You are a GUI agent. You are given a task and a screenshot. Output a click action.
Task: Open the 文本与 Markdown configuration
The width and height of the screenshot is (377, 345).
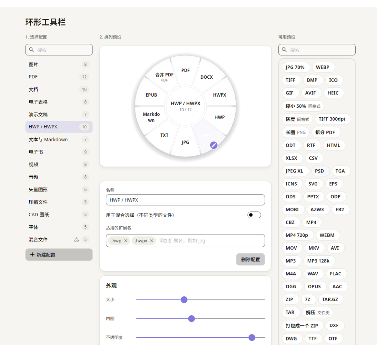point(59,140)
